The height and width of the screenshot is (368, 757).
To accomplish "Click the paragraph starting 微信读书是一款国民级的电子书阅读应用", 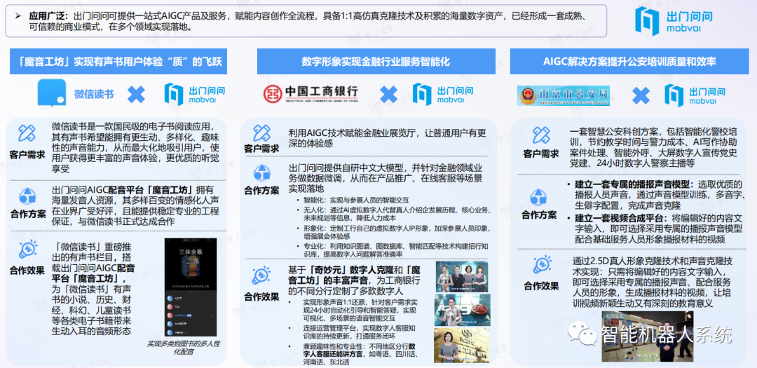I will (136, 147).
